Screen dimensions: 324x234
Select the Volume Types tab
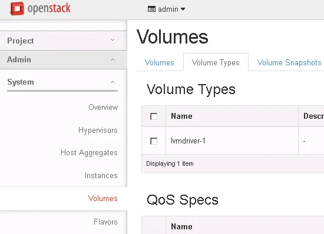pyautogui.click(x=216, y=62)
